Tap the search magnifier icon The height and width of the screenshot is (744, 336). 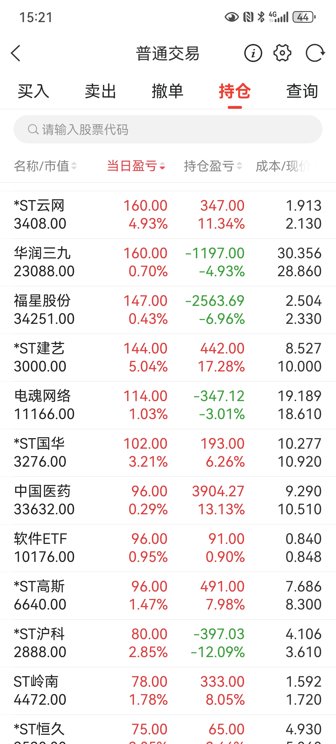pyautogui.click(x=33, y=129)
